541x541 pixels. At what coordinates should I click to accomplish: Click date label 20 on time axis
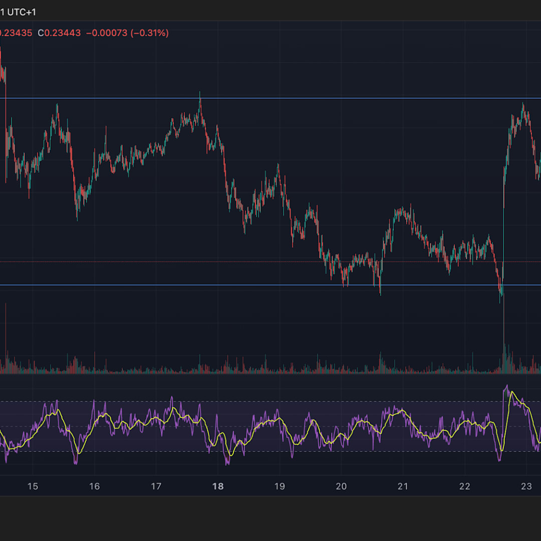341,486
